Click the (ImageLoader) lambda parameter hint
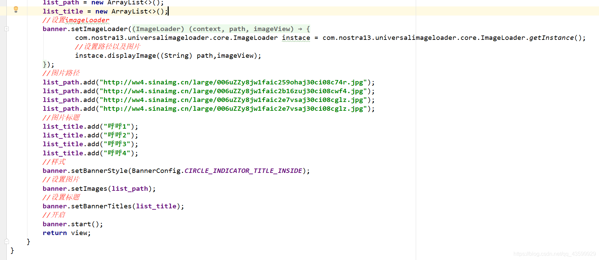The width and height of the screenshot is (599, 260). 158,29
